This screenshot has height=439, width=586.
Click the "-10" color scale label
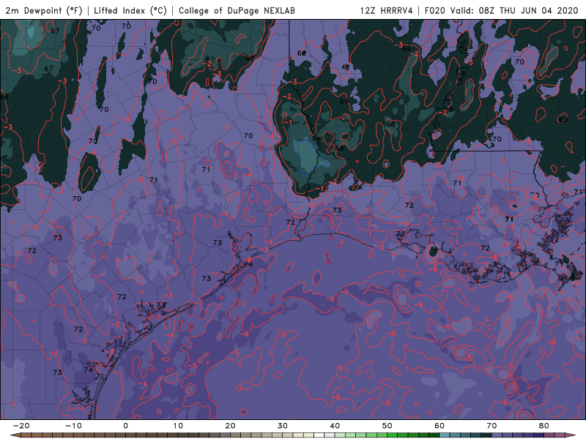point(73,426)
